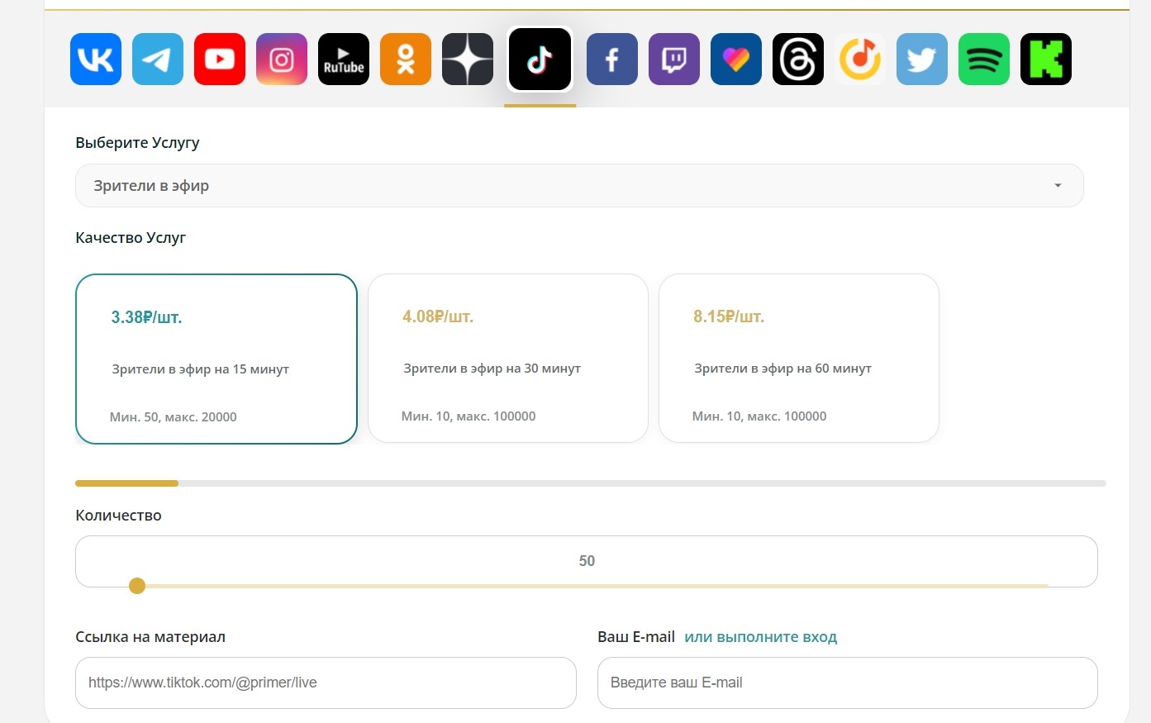Viewport: 1151px width, 723px height.
Task: Follow the "или выполните вход" link
Action: point(761,637)
